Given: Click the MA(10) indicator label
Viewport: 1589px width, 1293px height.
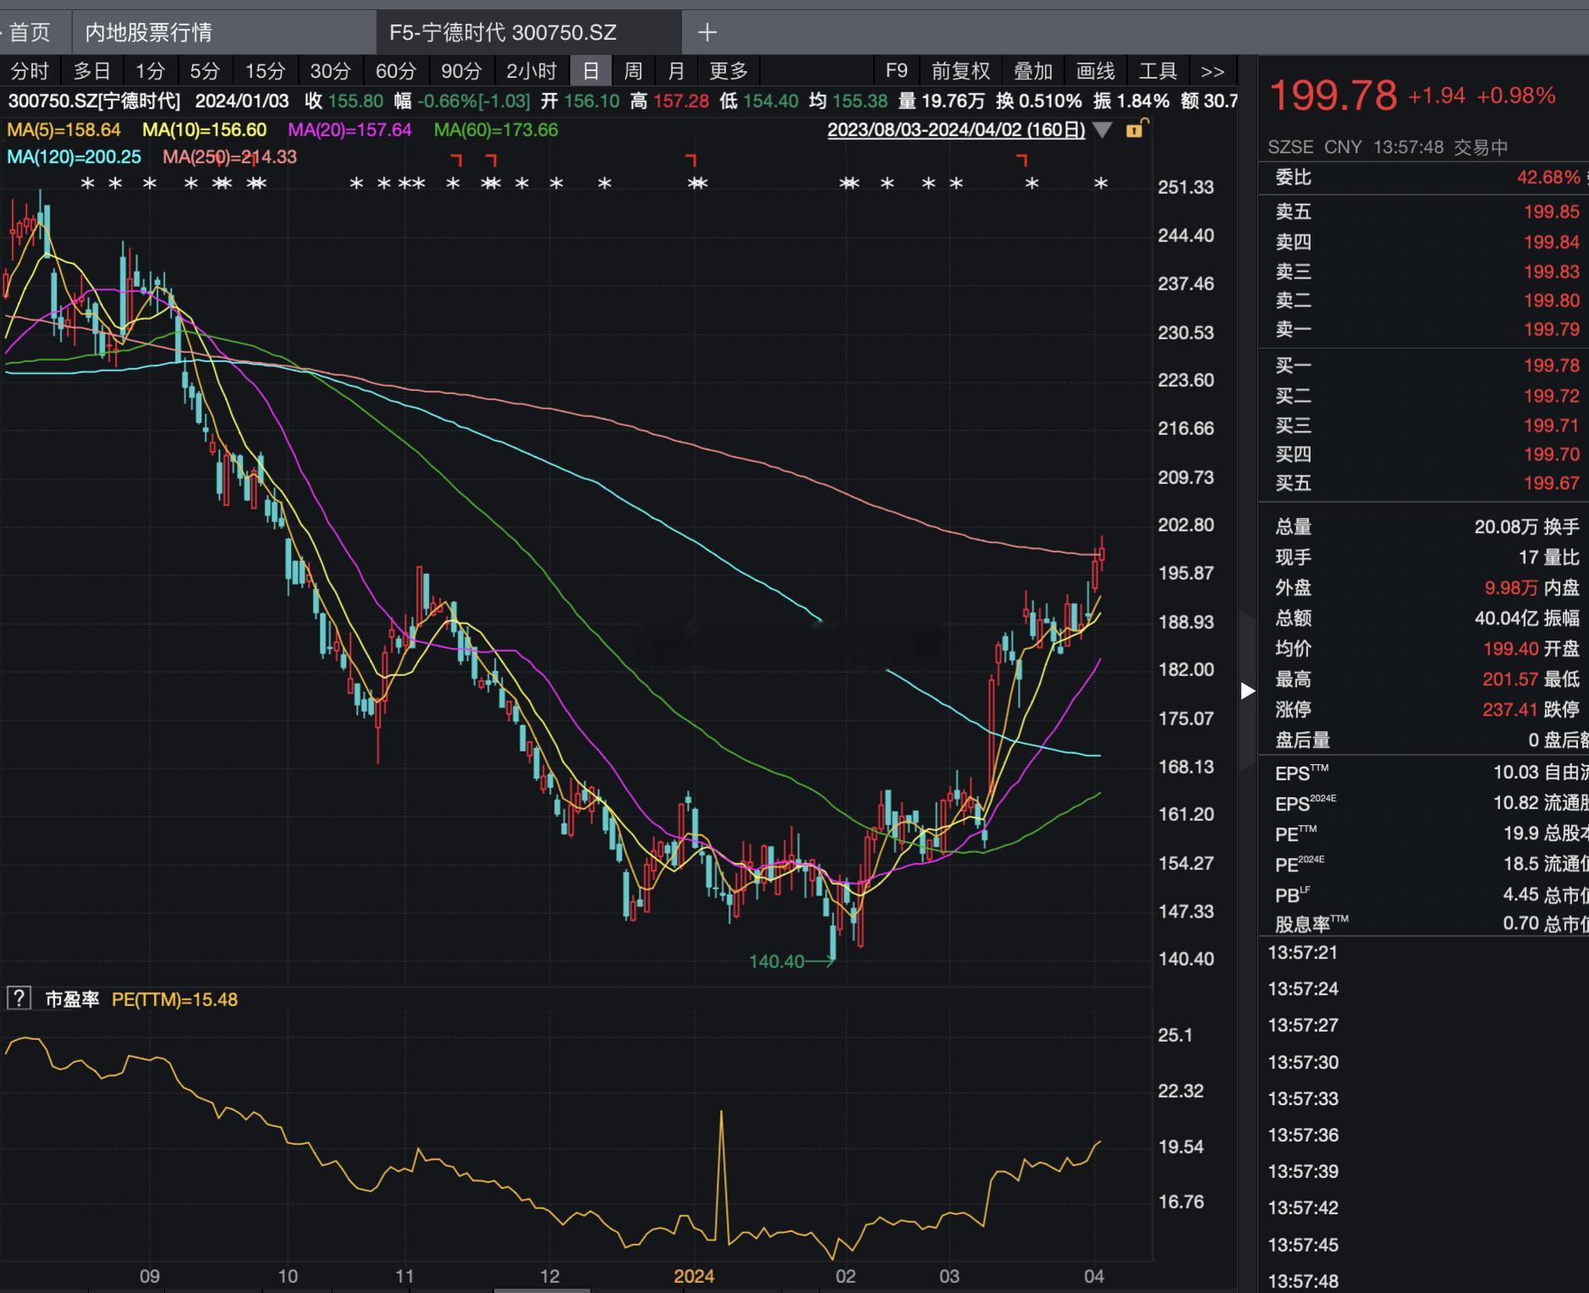Looking at the screenshot, I should (x=204, y=130).
